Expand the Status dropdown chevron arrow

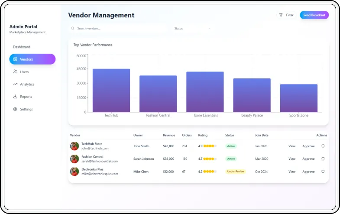tap(210, 28)
